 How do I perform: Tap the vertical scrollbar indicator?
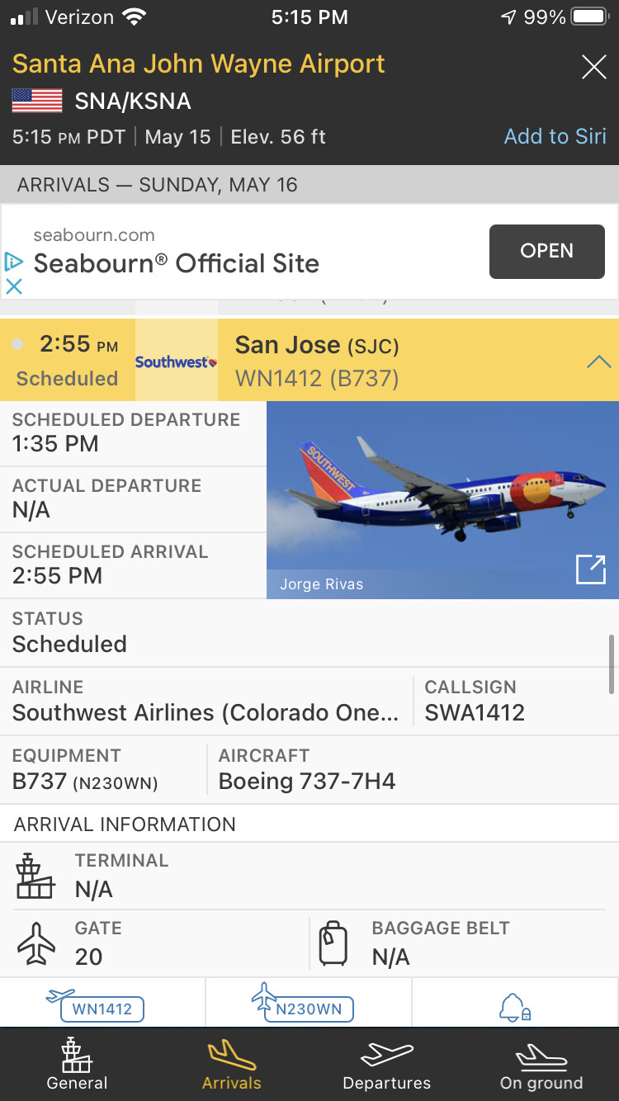coord(612,664)
